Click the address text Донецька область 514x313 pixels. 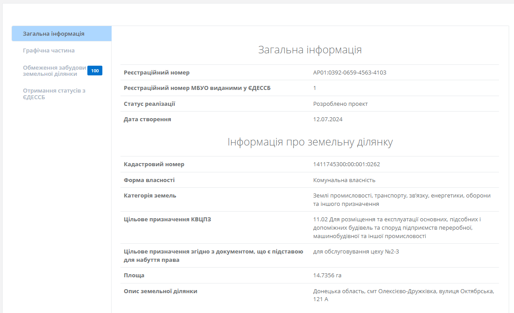pos(338,291)
